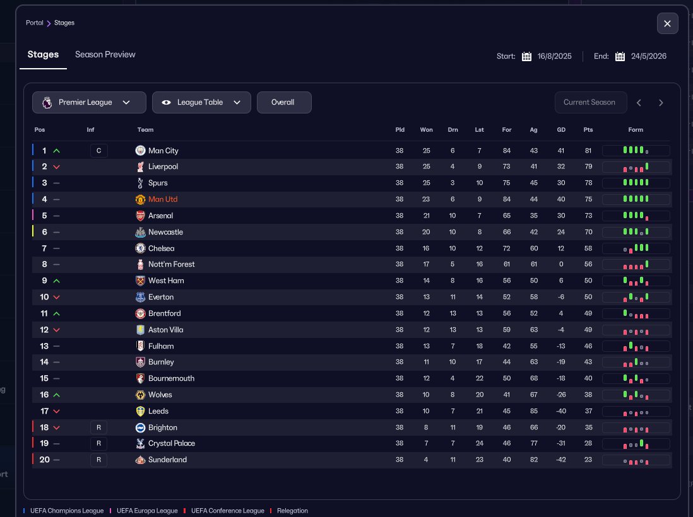This screenshot has height=517, width=693.
Task: Click the Spurs club badge
Action: [x=140, y=183]
